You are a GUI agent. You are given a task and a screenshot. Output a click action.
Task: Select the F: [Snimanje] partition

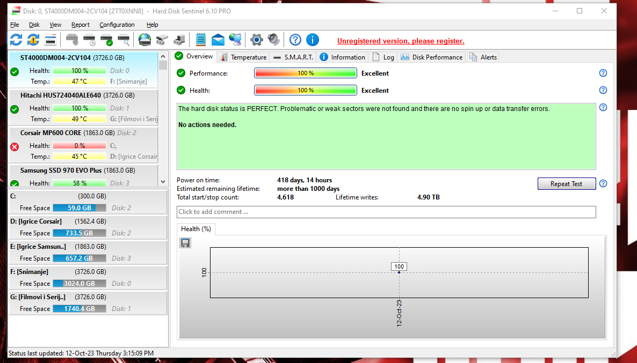click(x=88, y=277)
